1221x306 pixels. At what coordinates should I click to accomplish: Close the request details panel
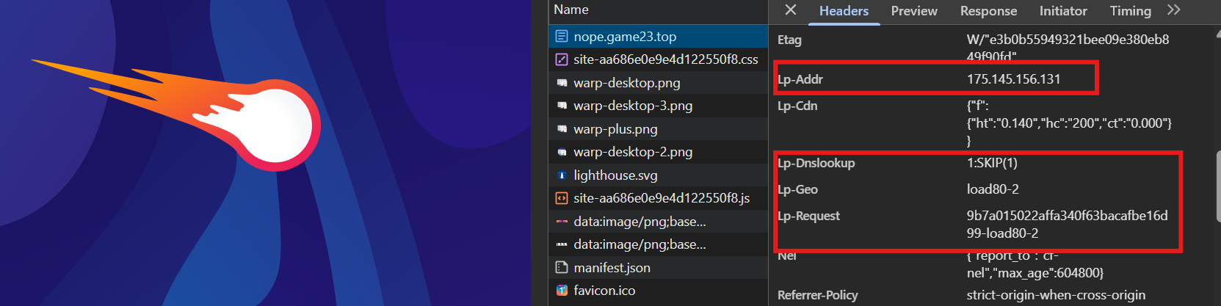tap(791, 10)
